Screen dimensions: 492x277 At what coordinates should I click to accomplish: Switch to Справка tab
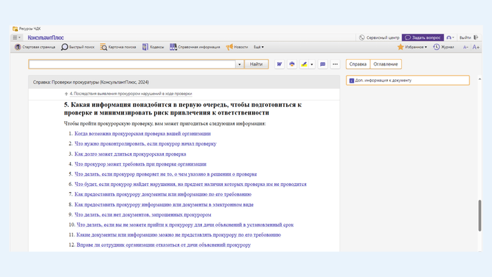[358, 64]
